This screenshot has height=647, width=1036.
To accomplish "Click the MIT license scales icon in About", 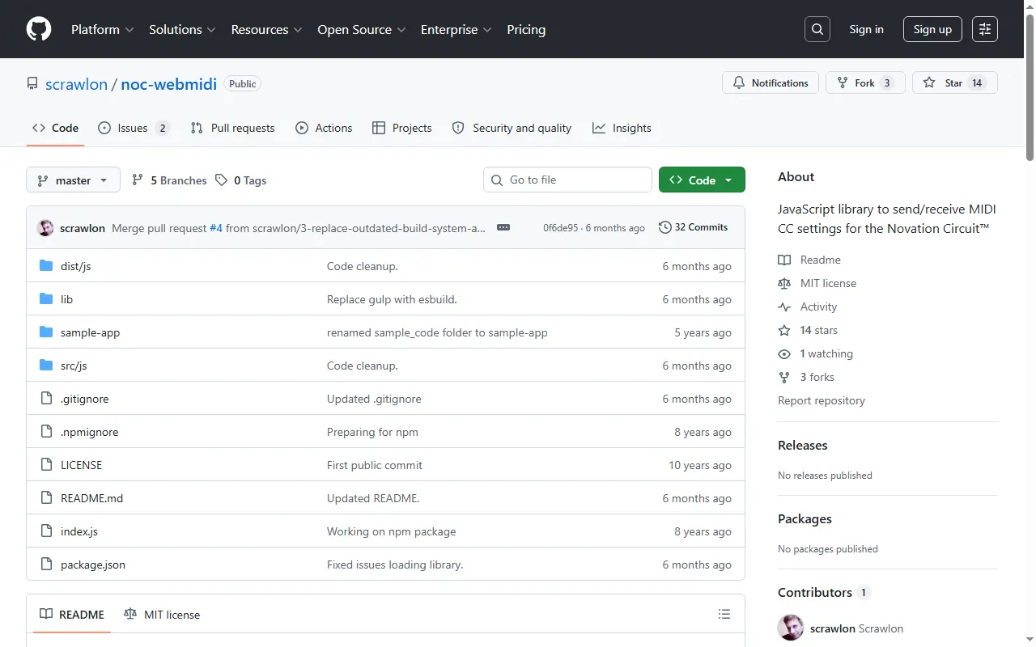I will (784, 283).
